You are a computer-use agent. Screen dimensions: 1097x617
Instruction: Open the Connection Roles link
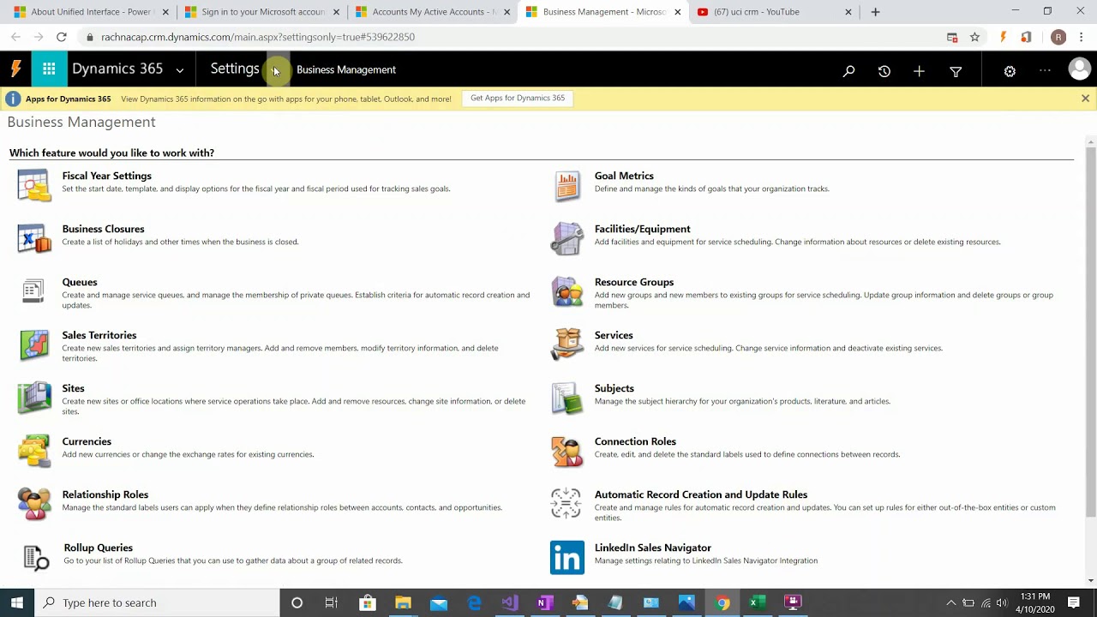pyautogui.click(x=635, y=441)
